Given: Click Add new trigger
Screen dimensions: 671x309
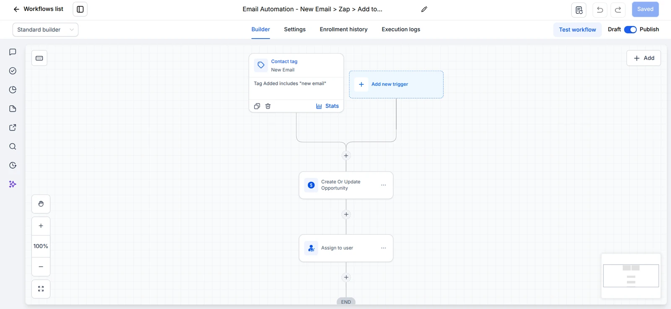Looking at the screenshot, I should (x=396, y=84).
